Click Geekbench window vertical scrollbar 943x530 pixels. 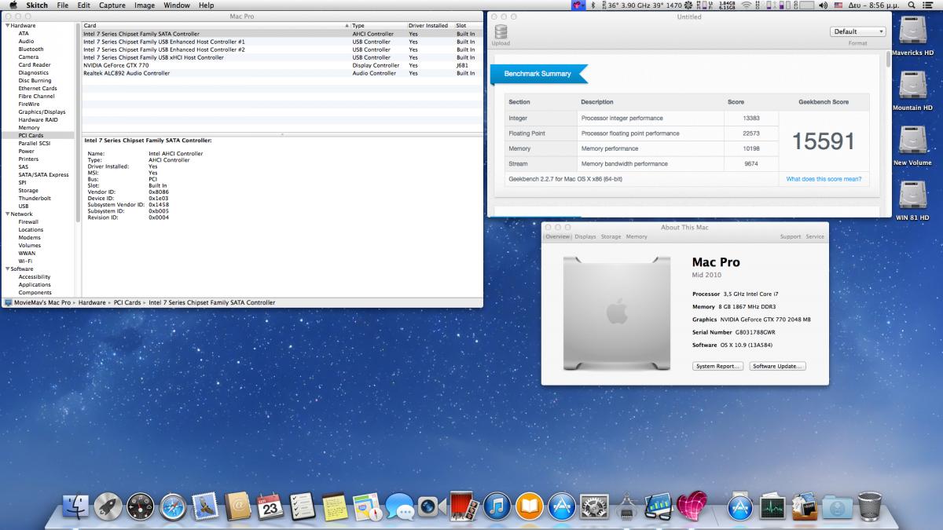click(x=888, y=59)
